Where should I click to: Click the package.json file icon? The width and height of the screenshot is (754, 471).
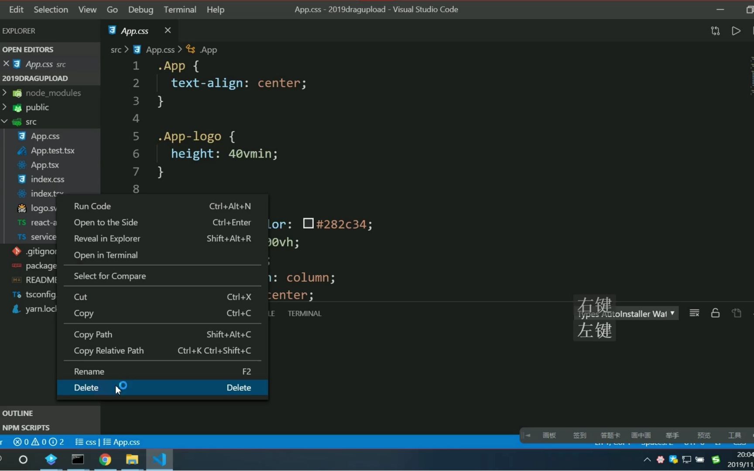click(x=17, y=266)
